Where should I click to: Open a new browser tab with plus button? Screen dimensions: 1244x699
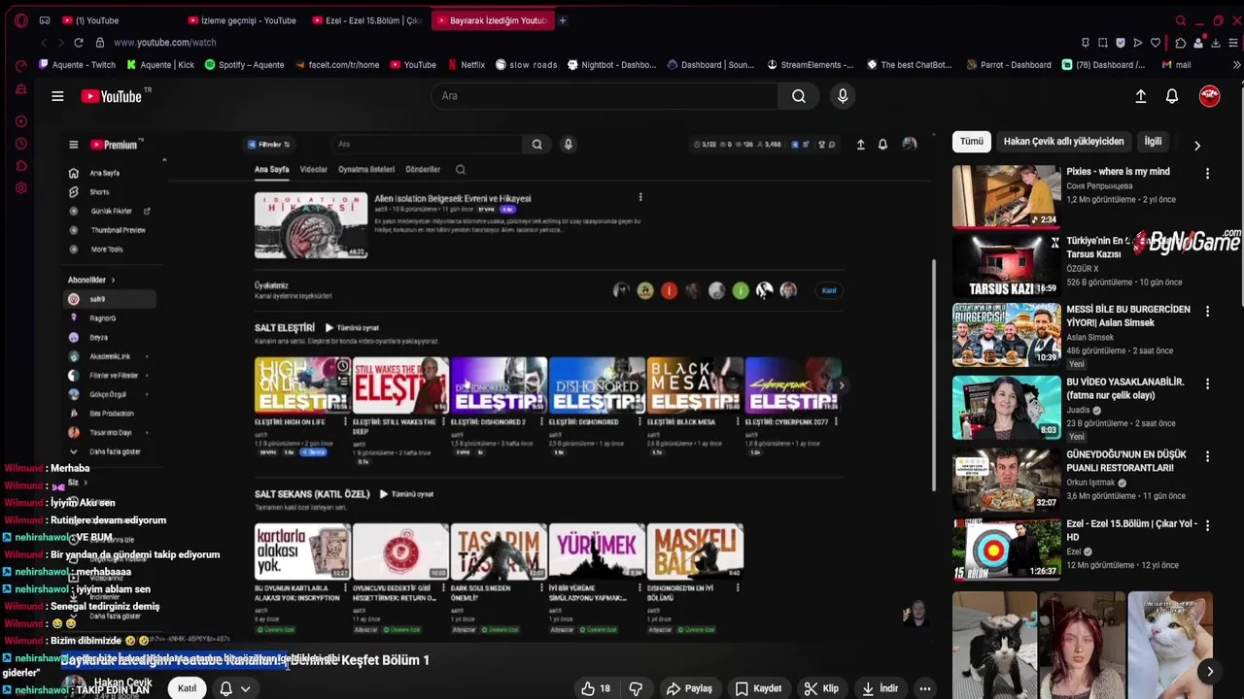click(562, 20)
